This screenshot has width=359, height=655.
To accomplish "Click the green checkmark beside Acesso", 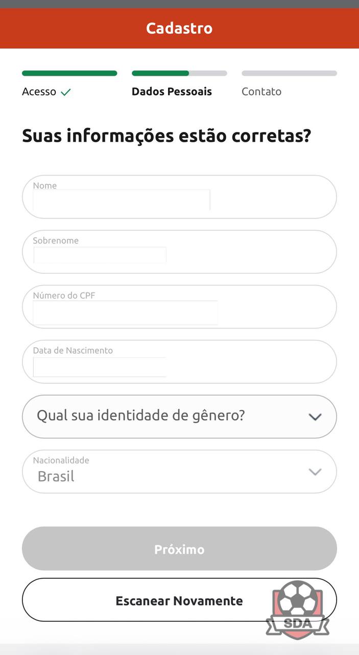I will 66,92.
